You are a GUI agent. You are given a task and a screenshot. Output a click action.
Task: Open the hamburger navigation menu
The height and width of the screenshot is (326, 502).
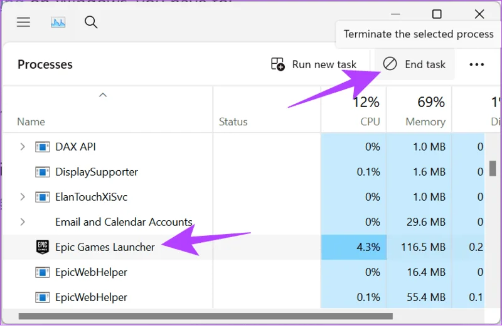tap(23, 22)
